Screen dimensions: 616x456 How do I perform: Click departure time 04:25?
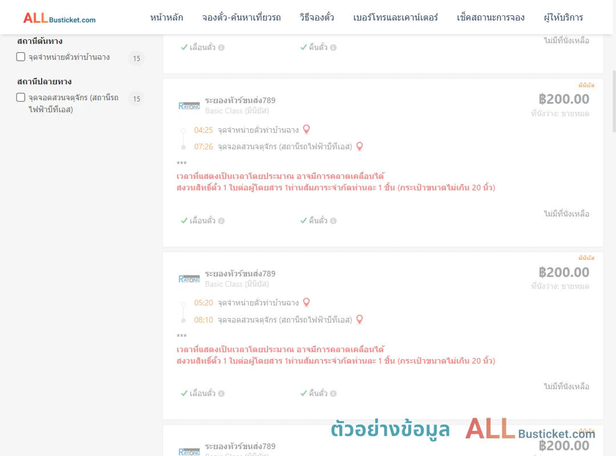(203, 130)
